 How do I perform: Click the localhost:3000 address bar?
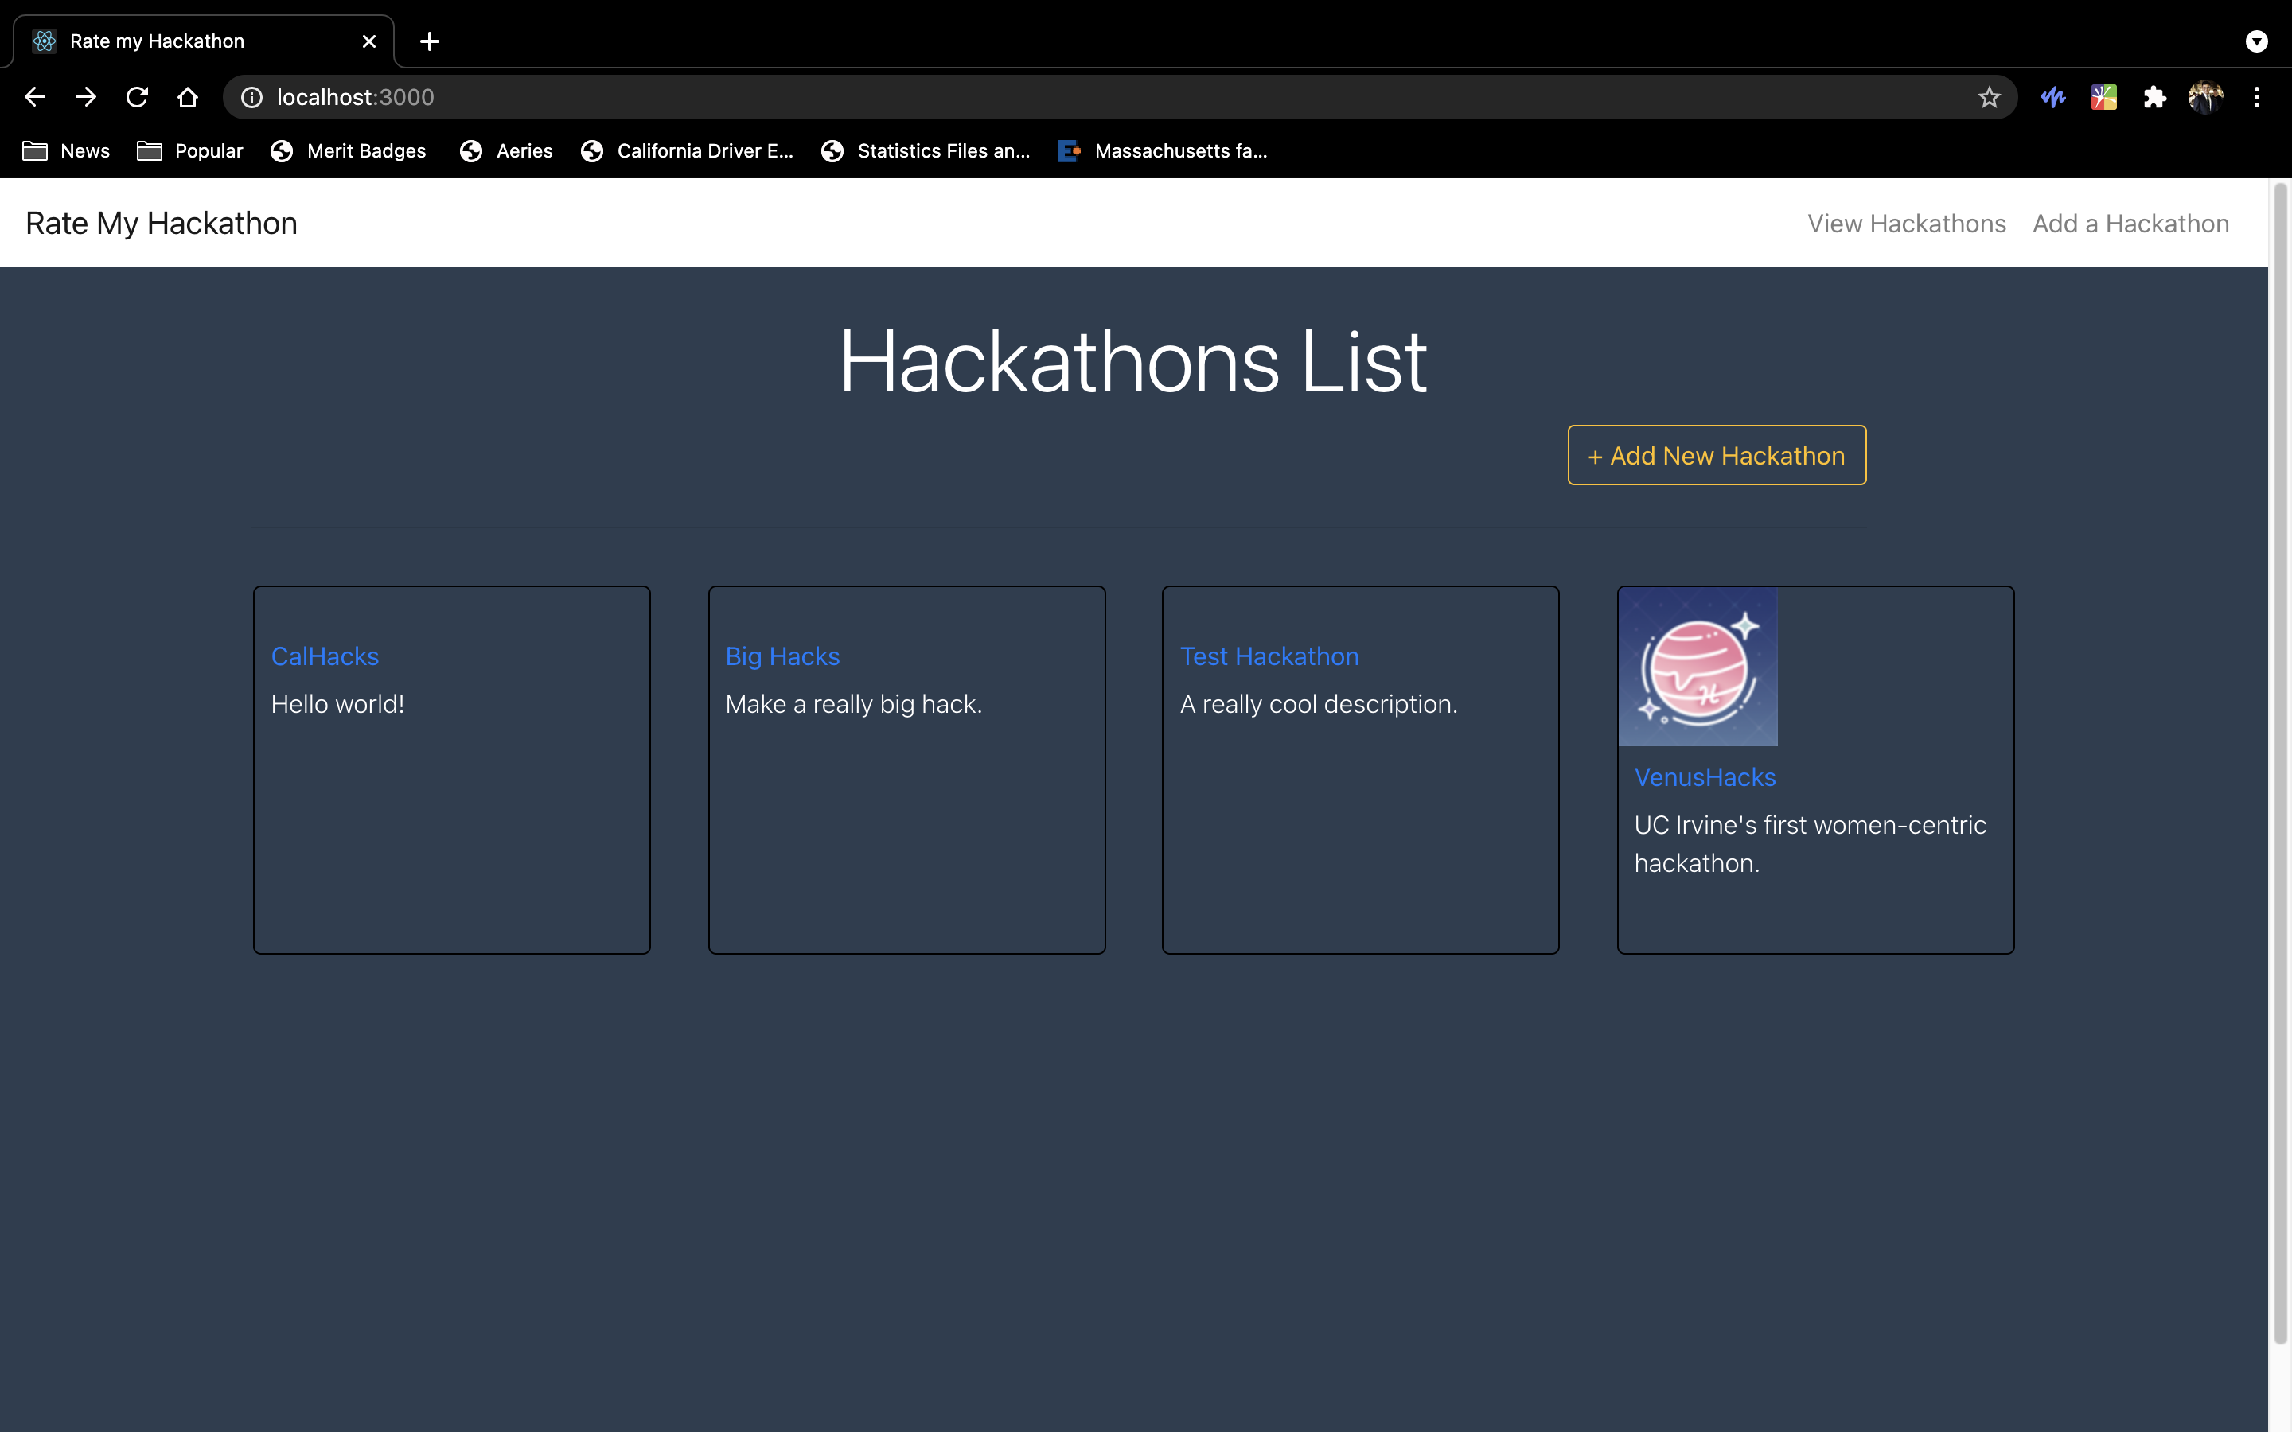tap(1042, 96)
